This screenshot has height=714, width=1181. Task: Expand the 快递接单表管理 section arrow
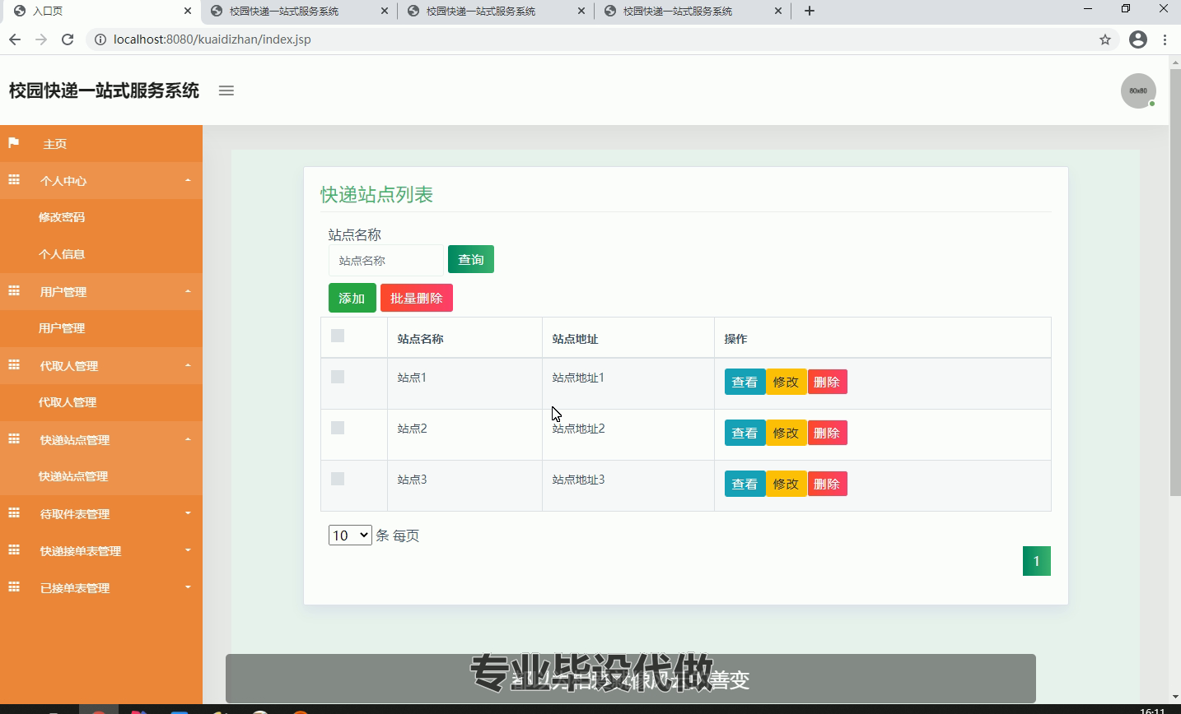point(188,550)
